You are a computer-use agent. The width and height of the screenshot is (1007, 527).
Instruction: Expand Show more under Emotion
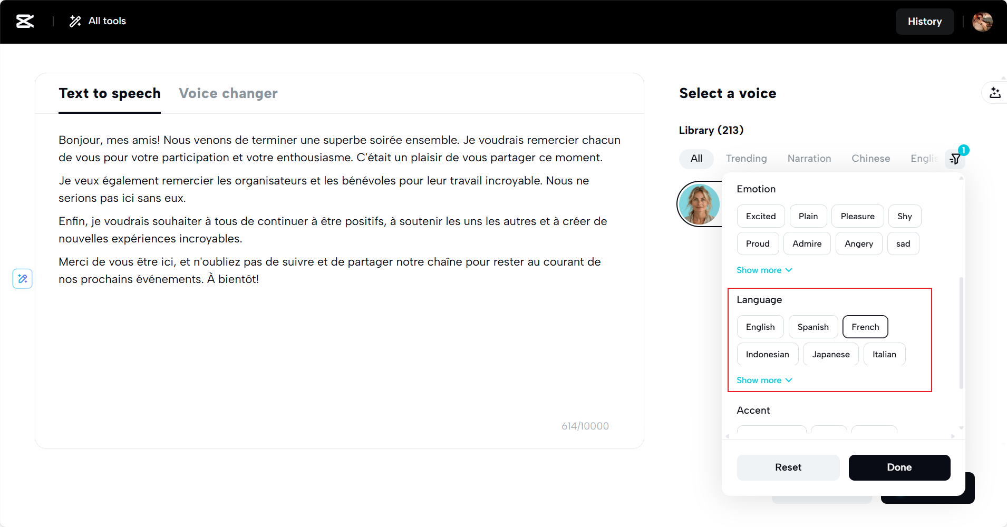[x=764, y=270]
